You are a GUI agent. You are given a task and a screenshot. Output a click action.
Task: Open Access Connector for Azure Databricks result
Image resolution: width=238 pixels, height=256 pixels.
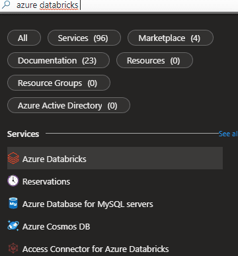click(x=115, y=249)
